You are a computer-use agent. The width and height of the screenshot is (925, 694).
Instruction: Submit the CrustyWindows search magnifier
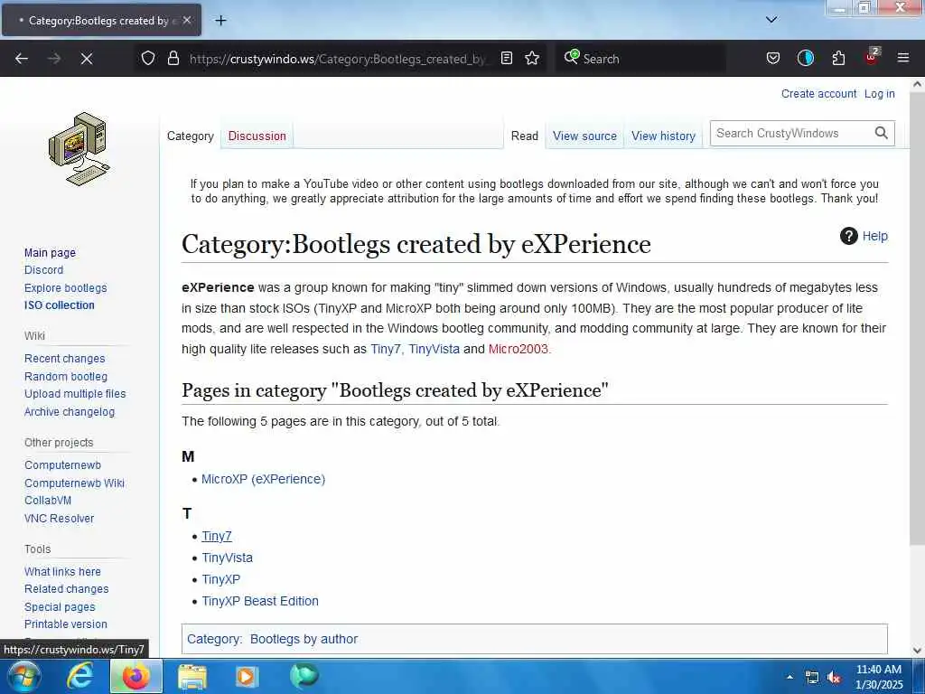[x=881, y=133]
